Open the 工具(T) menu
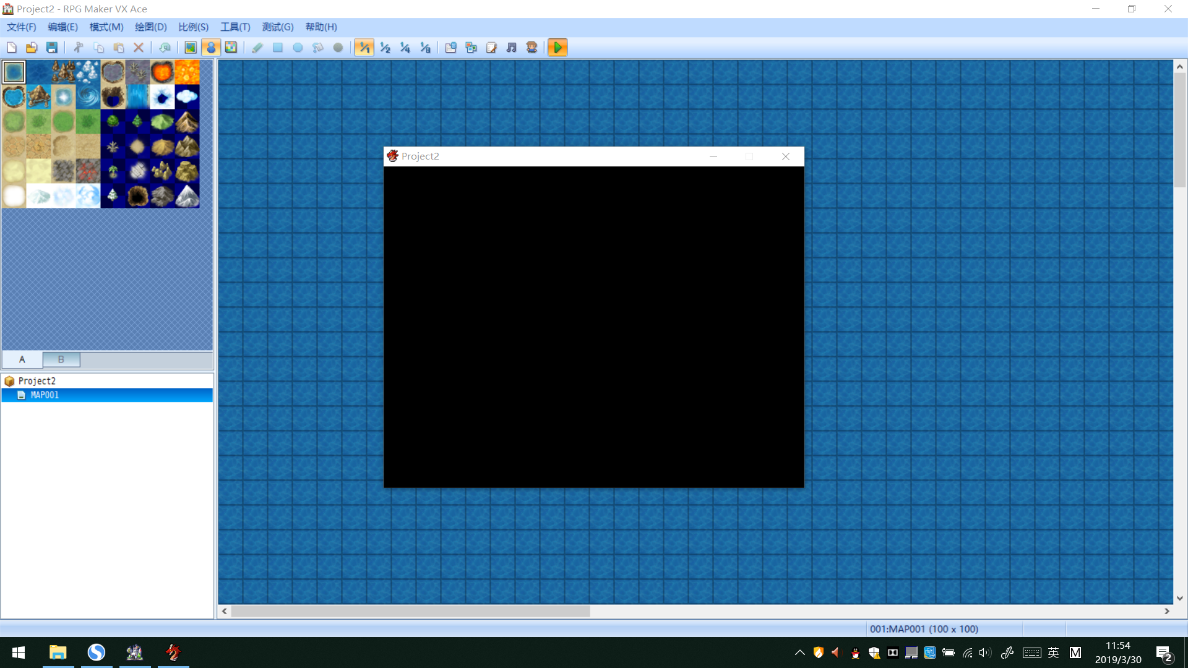Image resolution: width=1188 pixels, height=668 pixels. click(x=236, y=27)
